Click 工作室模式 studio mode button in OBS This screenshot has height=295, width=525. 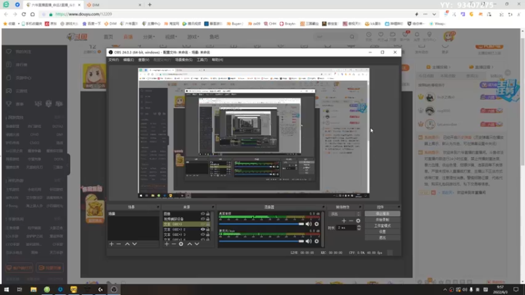coord(383,226)
